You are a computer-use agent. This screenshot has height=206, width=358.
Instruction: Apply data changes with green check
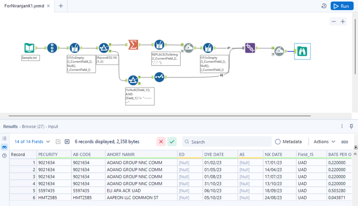coord(172,142)
